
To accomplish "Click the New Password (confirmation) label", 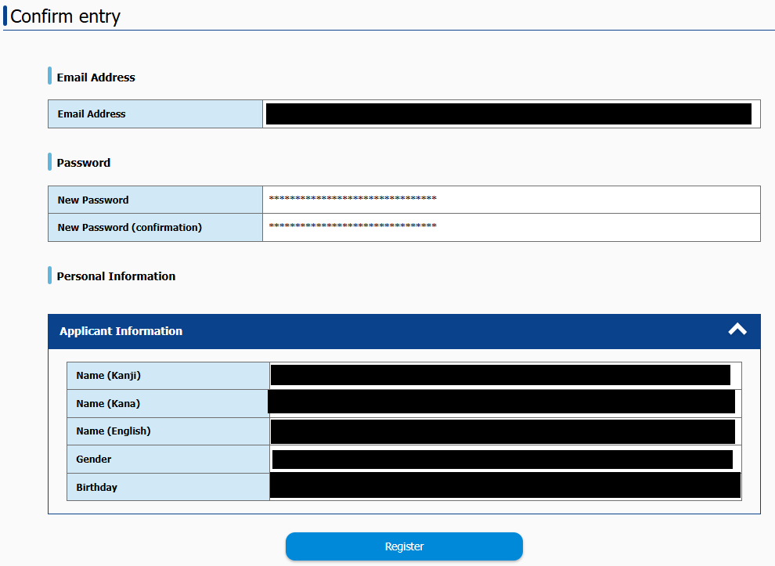I will [129, 228].
